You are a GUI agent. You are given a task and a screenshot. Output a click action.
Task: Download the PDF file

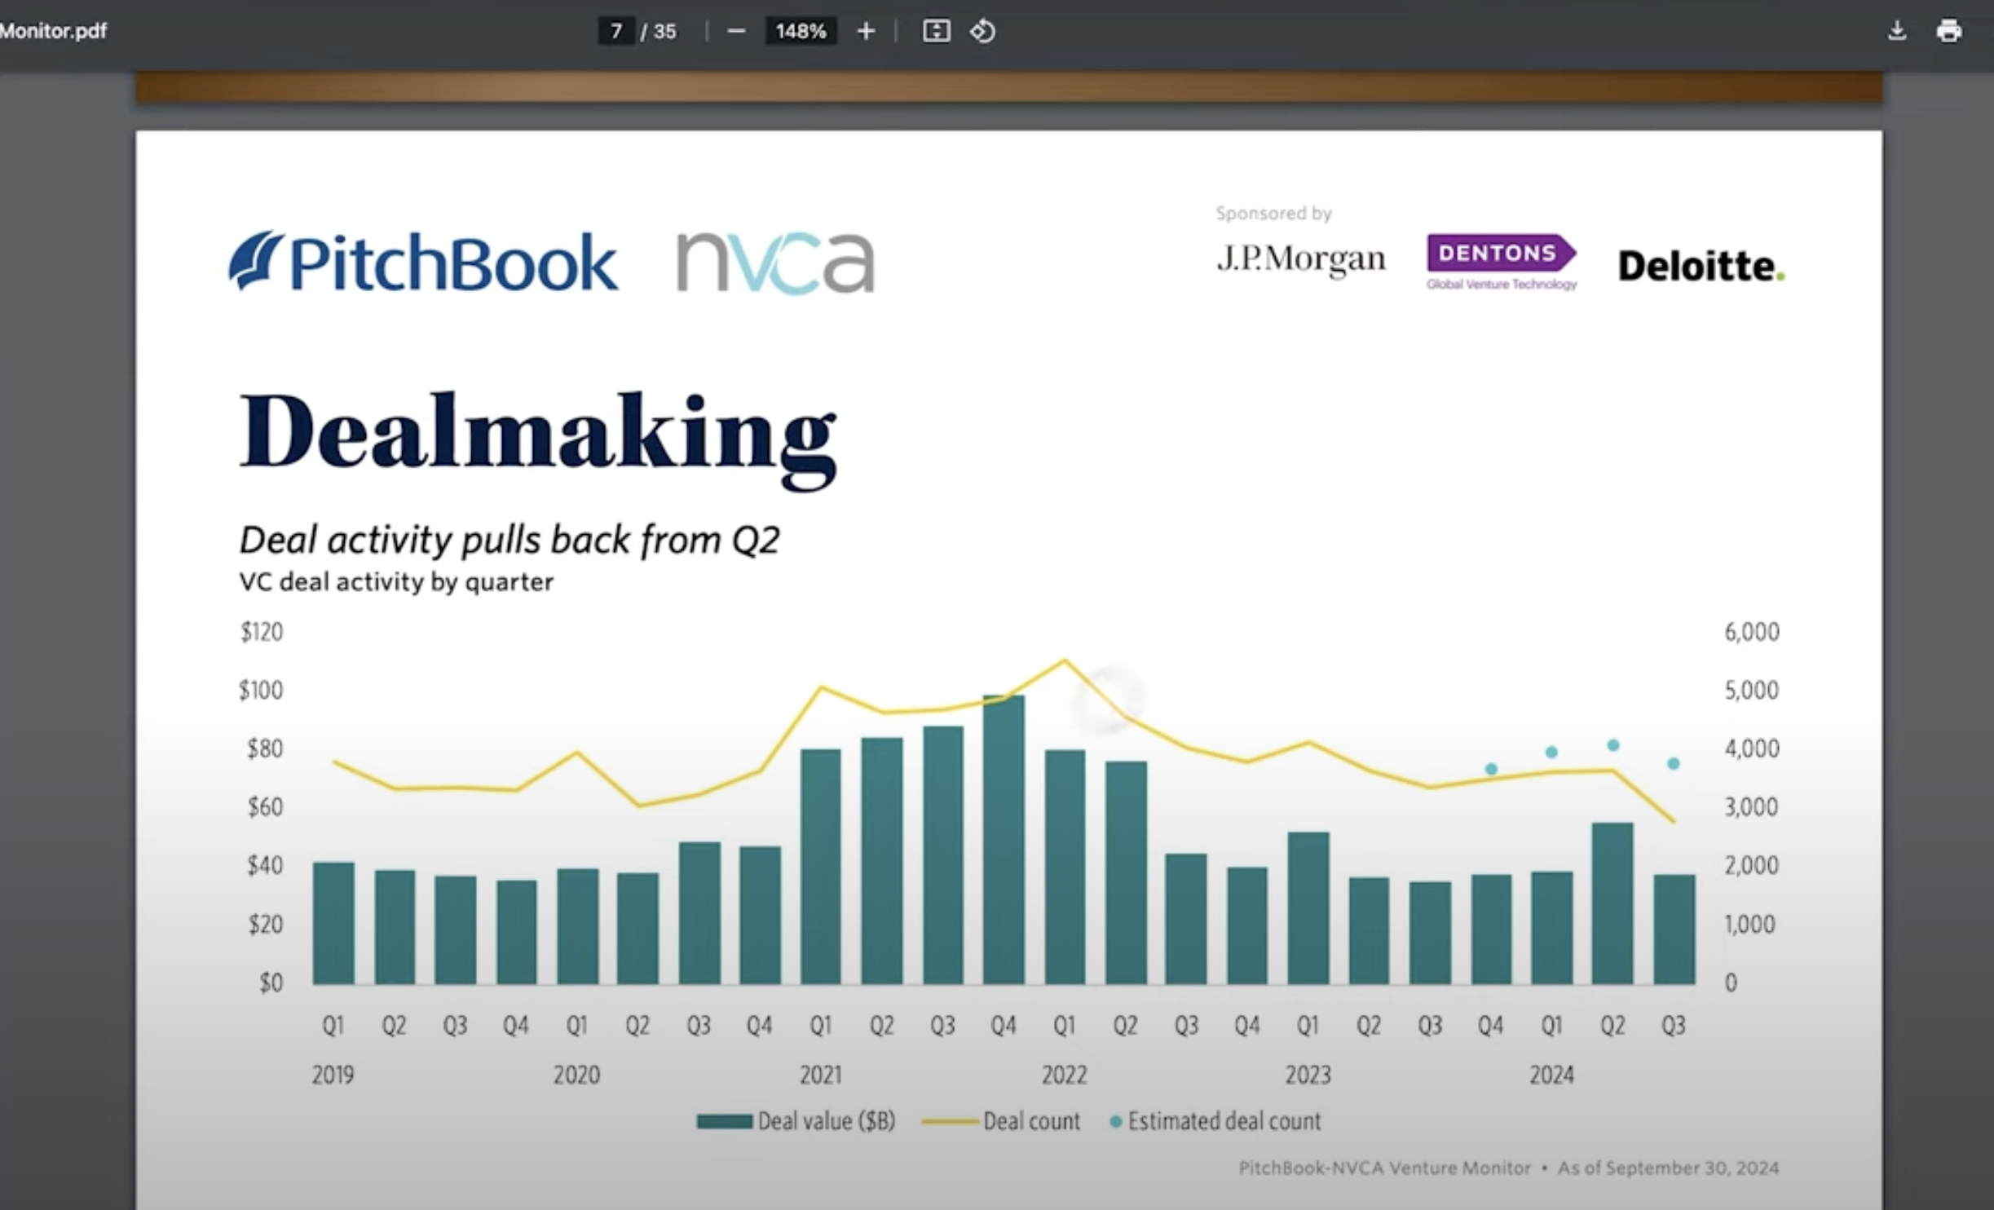(x=1896, y=31)
